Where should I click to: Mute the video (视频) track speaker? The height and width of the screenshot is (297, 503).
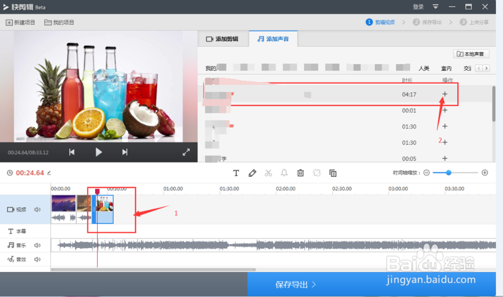[x=38, y=210]
